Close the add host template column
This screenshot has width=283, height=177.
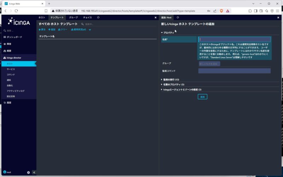[278, 18]
